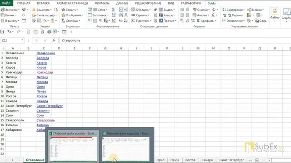Click the New sheet plus button

coord(257,160)
